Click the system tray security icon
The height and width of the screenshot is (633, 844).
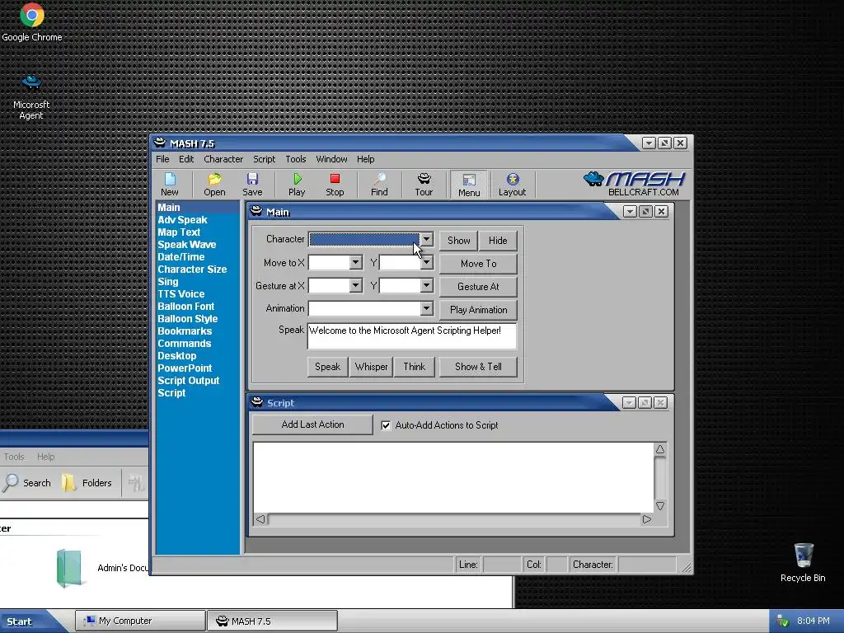[783, 621]
